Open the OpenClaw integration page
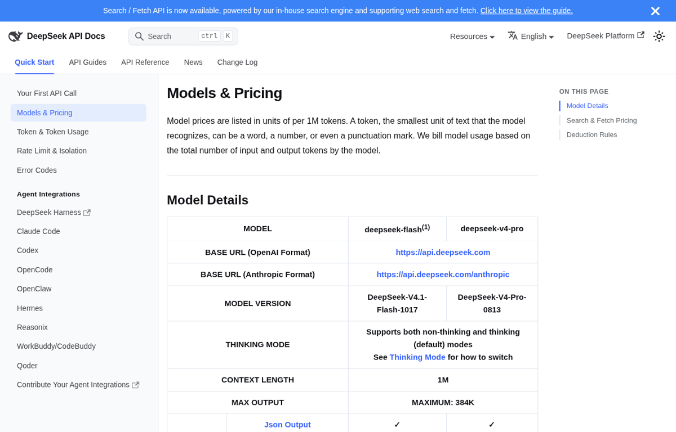676x432 pixels. tap(78, 289)
